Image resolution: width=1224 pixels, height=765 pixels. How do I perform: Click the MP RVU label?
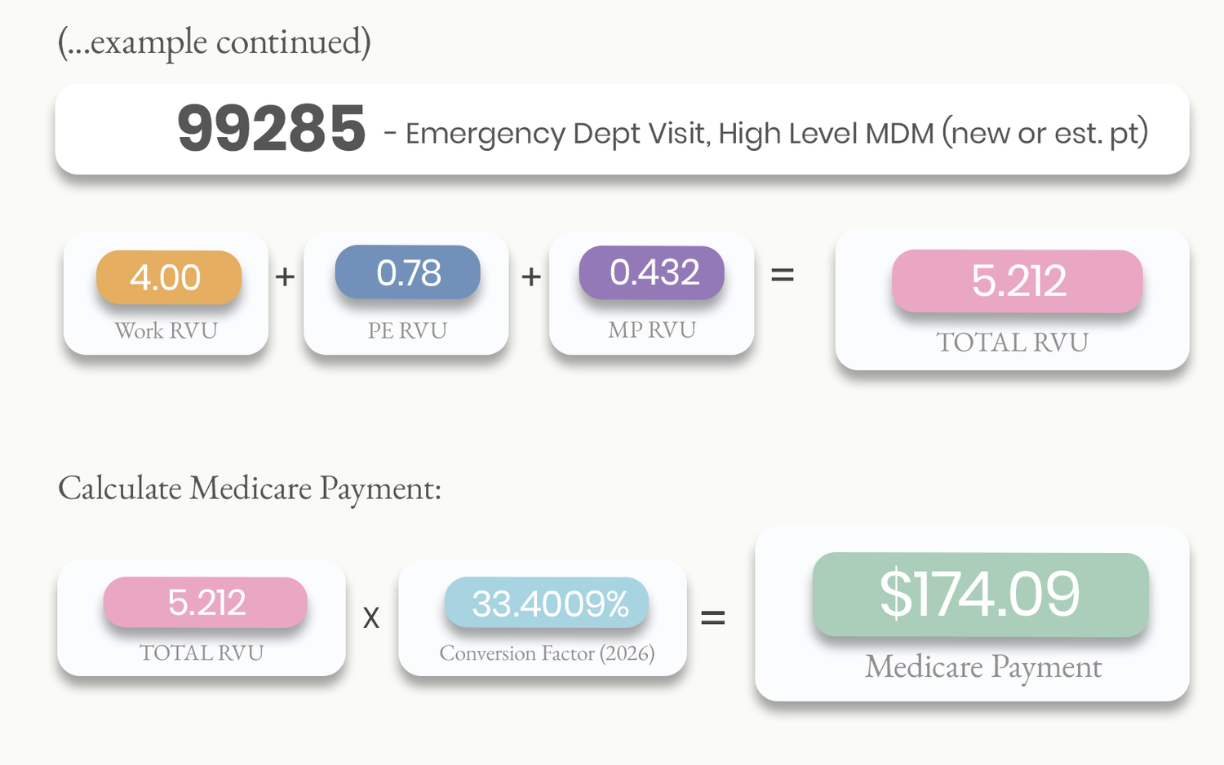point(652,330)
